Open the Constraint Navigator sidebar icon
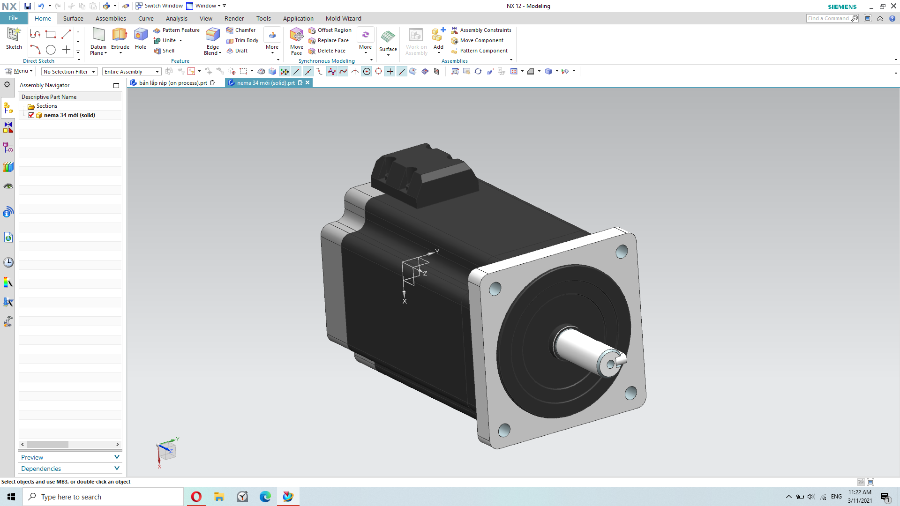Screen dimensions: 900x506 pos(8,127)
